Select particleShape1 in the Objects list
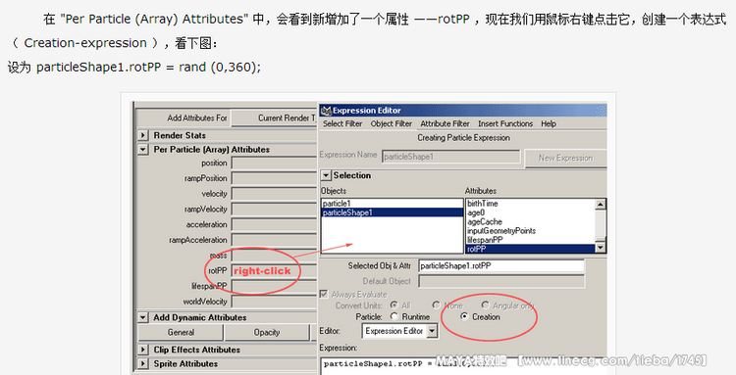 pos(392,212)
